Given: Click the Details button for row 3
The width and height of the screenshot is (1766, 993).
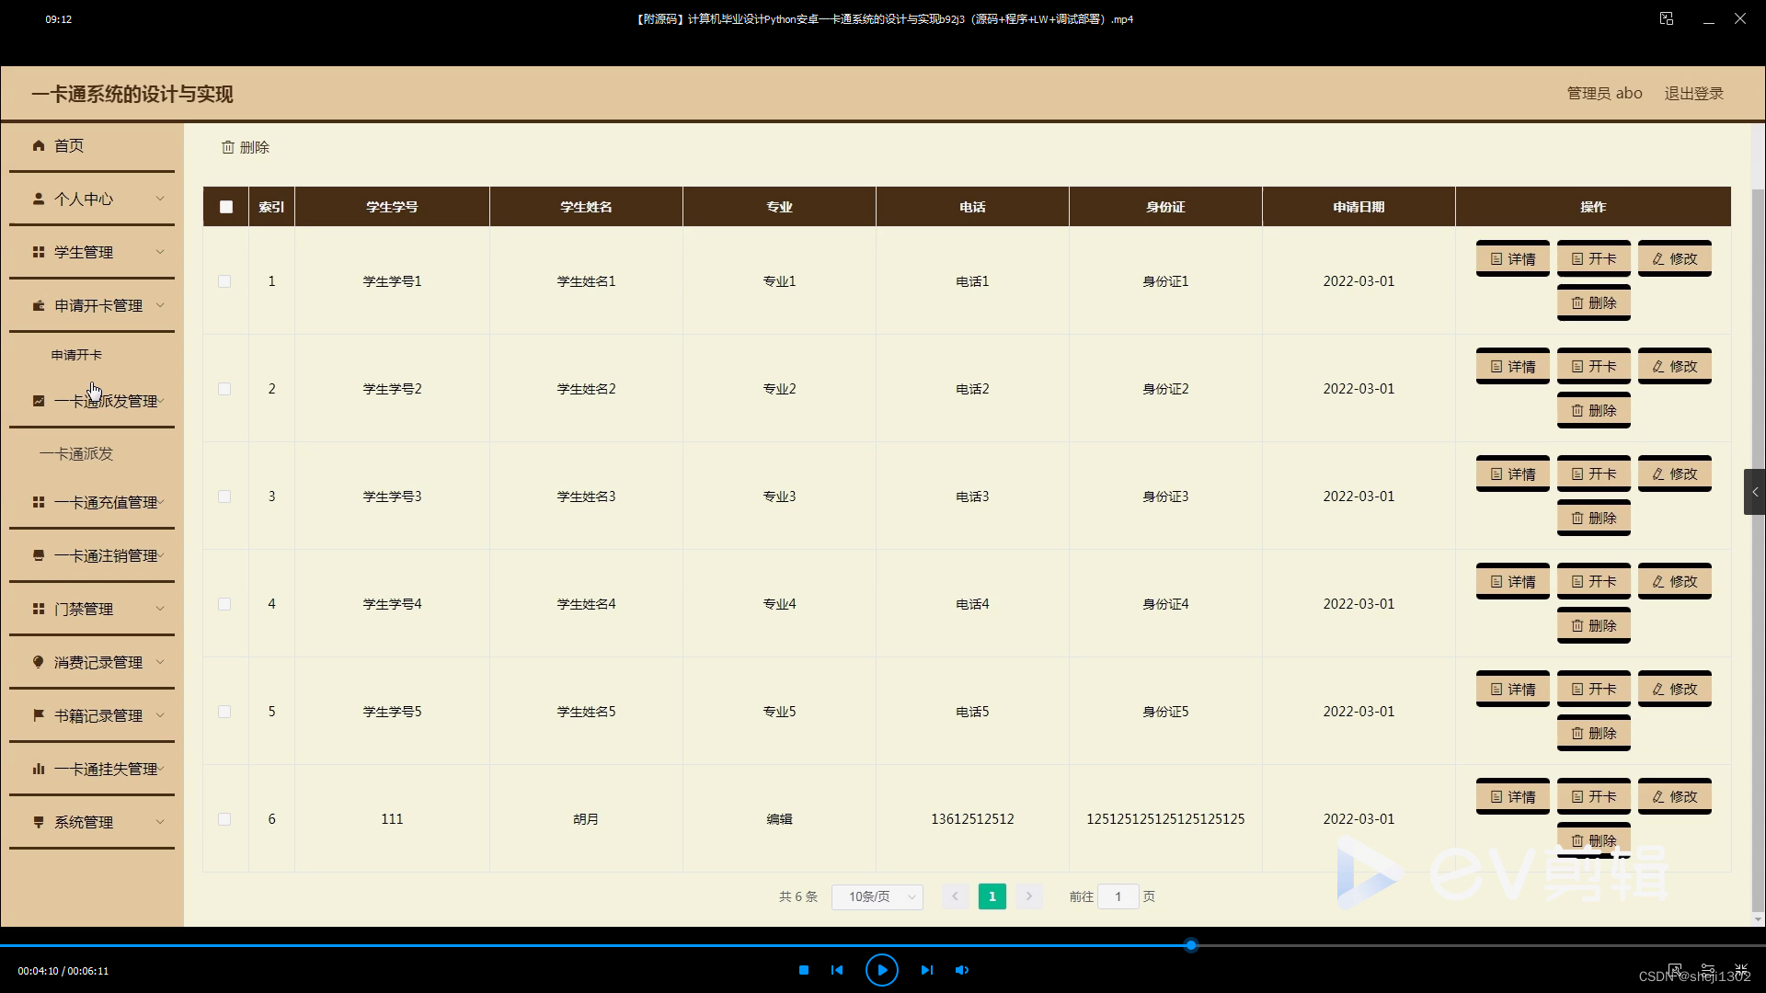Looking at the screenshot, I should (x=1512, y=474).
